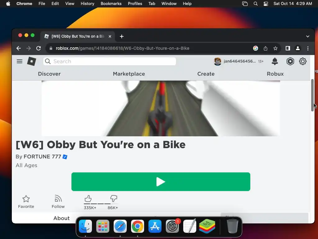Open the Roblox hamburger menu
Screen dimensions: 318x239
(20, 61)
